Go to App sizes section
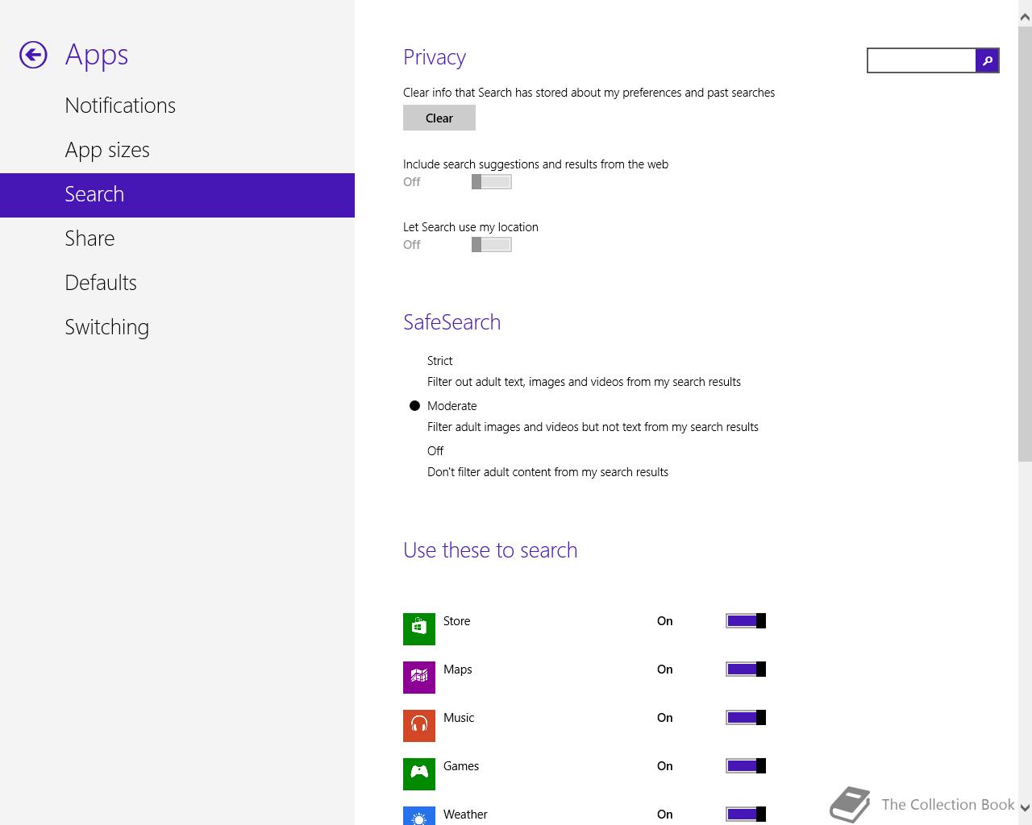1032x825 pixels. click(107, 150)
